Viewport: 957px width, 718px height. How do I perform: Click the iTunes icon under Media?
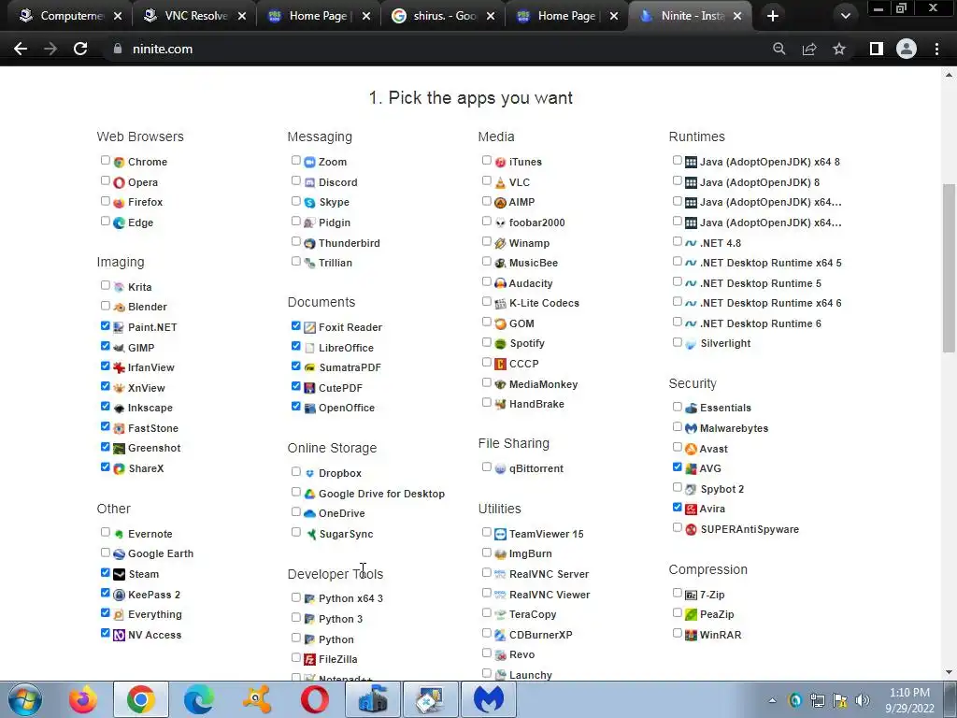pos(501,162)
